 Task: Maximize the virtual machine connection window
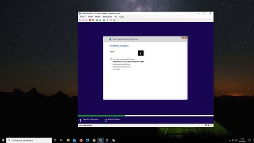pos(204,14)
